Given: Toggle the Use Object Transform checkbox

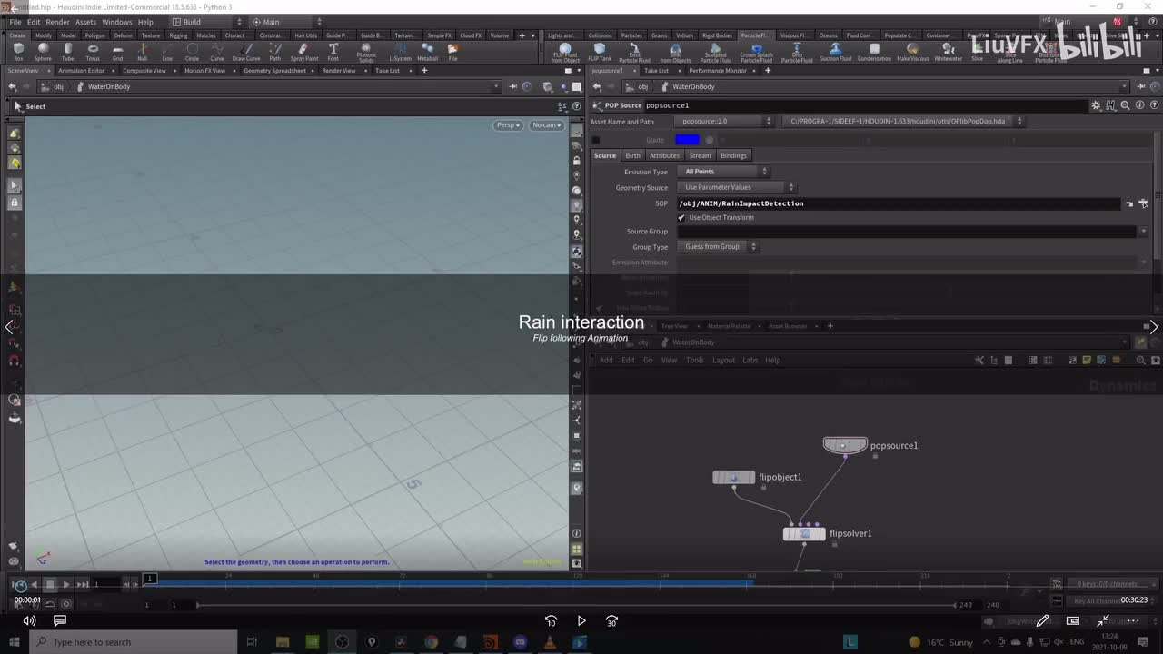Looking at the screenshot, I should tap(681, 218).
